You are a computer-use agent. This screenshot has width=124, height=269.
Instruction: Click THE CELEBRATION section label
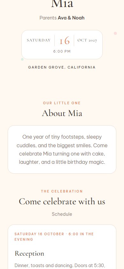coord(62,191)
